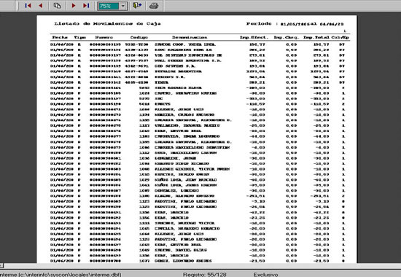Image resolution: width=401 pixels, height=277 pixels.
Task: Expand the zoom level dropdown arrow
Action: (x=123, y=6)
